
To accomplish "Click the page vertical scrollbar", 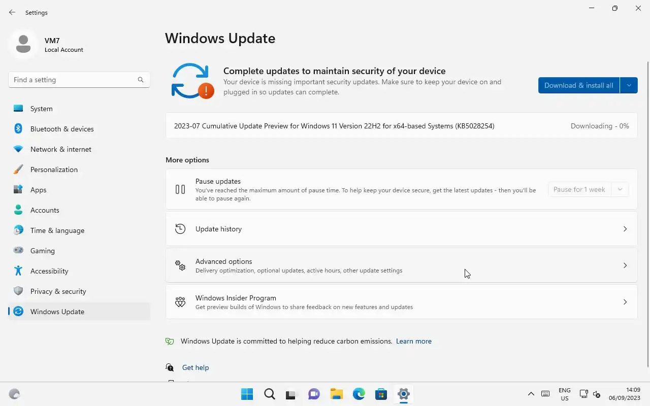I will [x=647, y=214].
